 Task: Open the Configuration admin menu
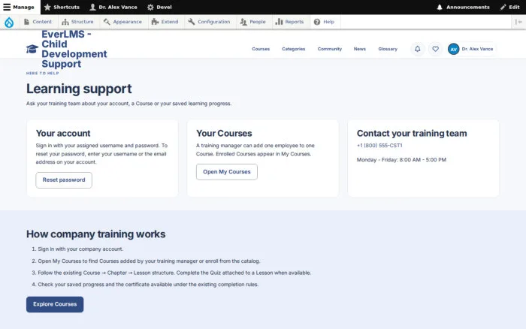[209, 22]
